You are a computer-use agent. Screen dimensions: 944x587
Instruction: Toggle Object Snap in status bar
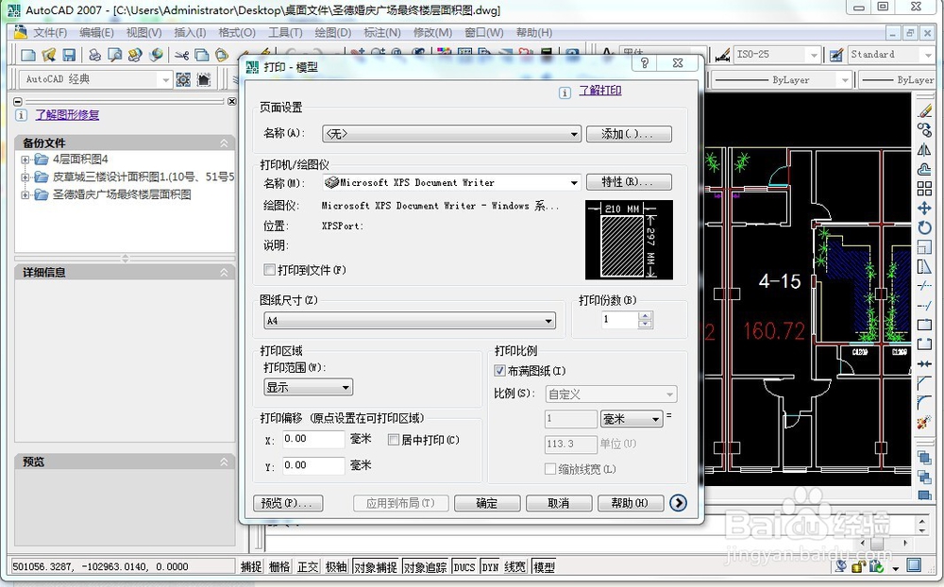tap(375, 566)
